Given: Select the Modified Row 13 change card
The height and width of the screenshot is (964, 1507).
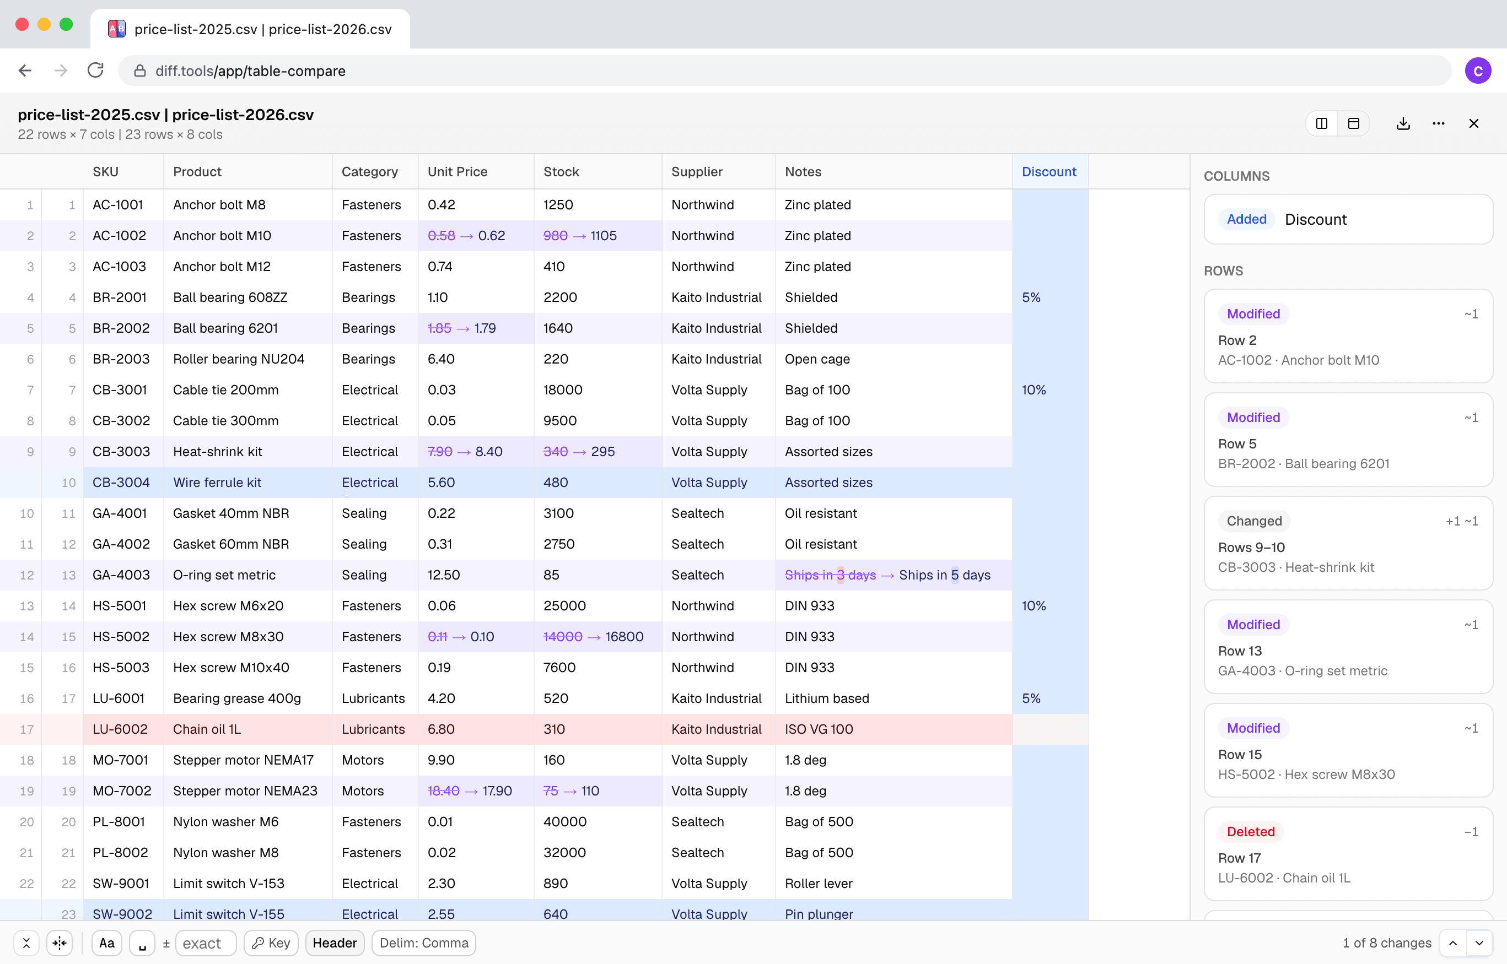Looking at the screenshot, I should 1349,647.
